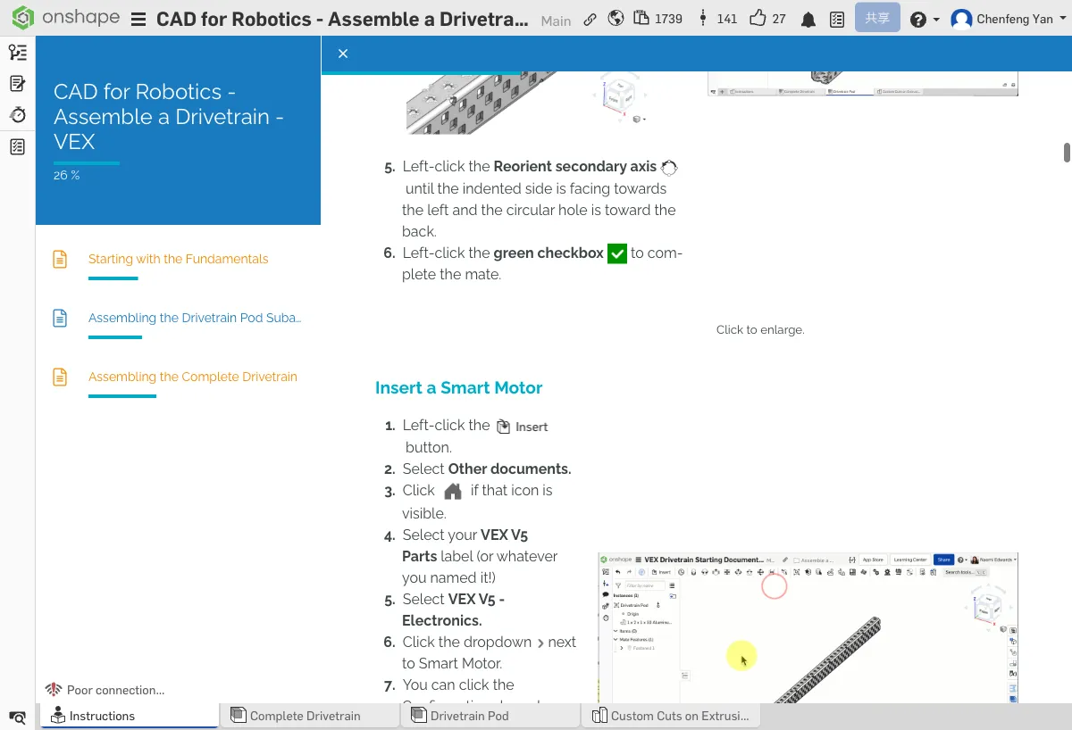Open the document hamburger menu

tap(138, 20)
